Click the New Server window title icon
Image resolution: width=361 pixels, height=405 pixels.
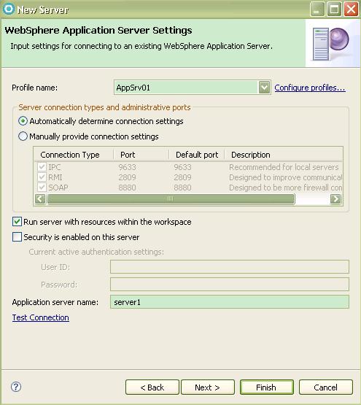(x=9, y=9)
